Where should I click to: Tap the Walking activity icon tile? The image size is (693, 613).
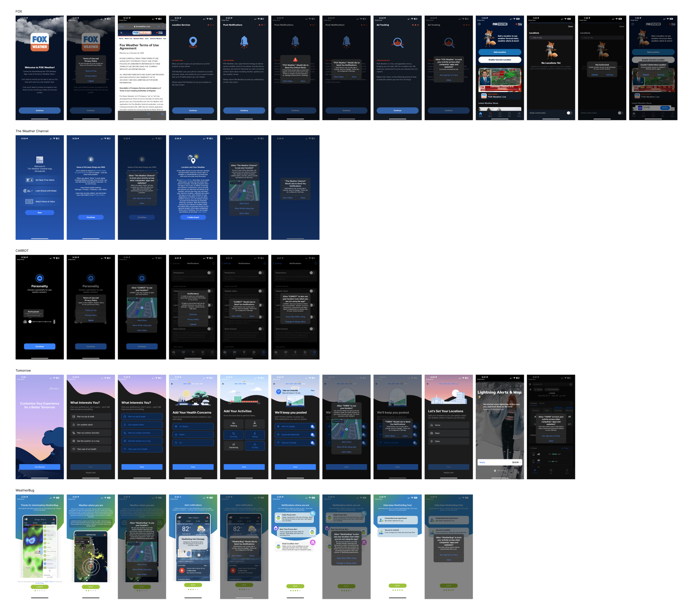[233, 424]
